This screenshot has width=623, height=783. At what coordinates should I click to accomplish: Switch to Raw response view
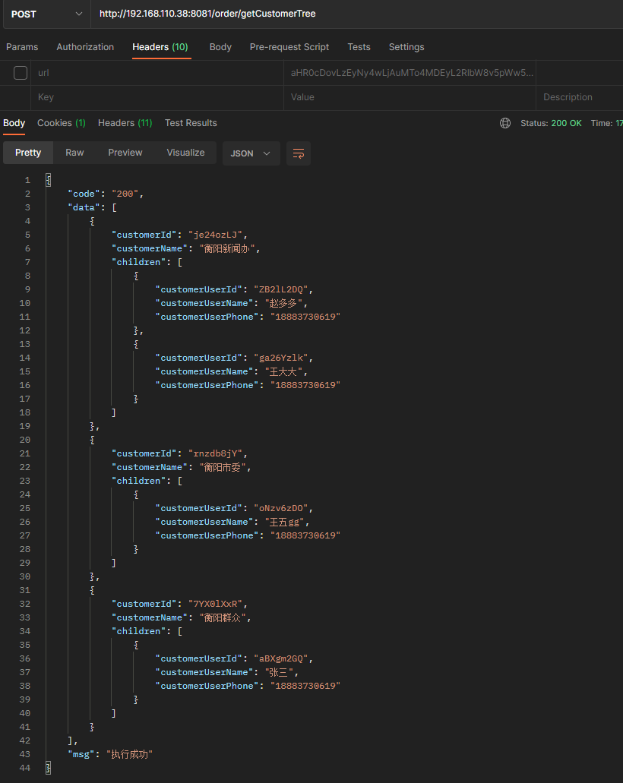point(74,153)
